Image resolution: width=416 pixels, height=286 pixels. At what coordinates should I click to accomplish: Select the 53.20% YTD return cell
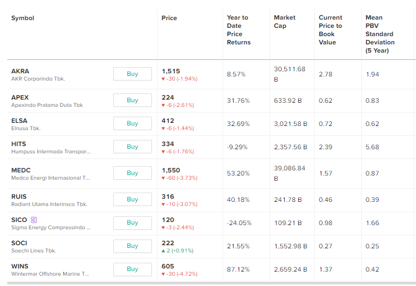tap(238, 173)
